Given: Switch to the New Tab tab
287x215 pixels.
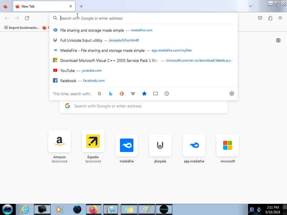Looking at the screenshot, I should [x=44, y=6].
